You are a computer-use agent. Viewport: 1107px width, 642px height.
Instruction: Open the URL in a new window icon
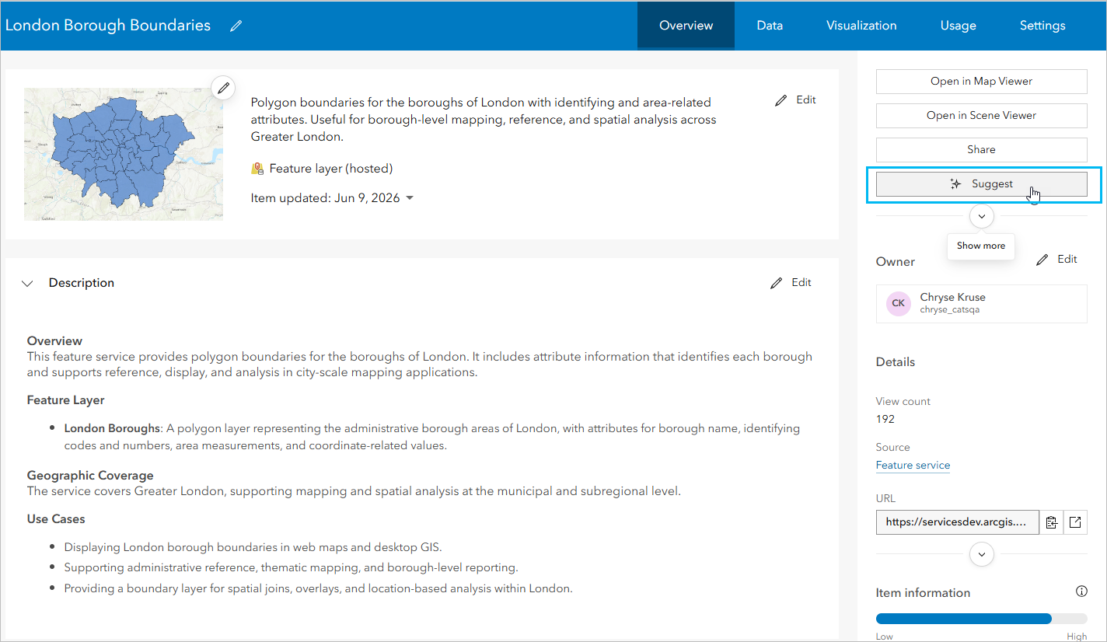pyautogui.click(x=1075, y=522)
